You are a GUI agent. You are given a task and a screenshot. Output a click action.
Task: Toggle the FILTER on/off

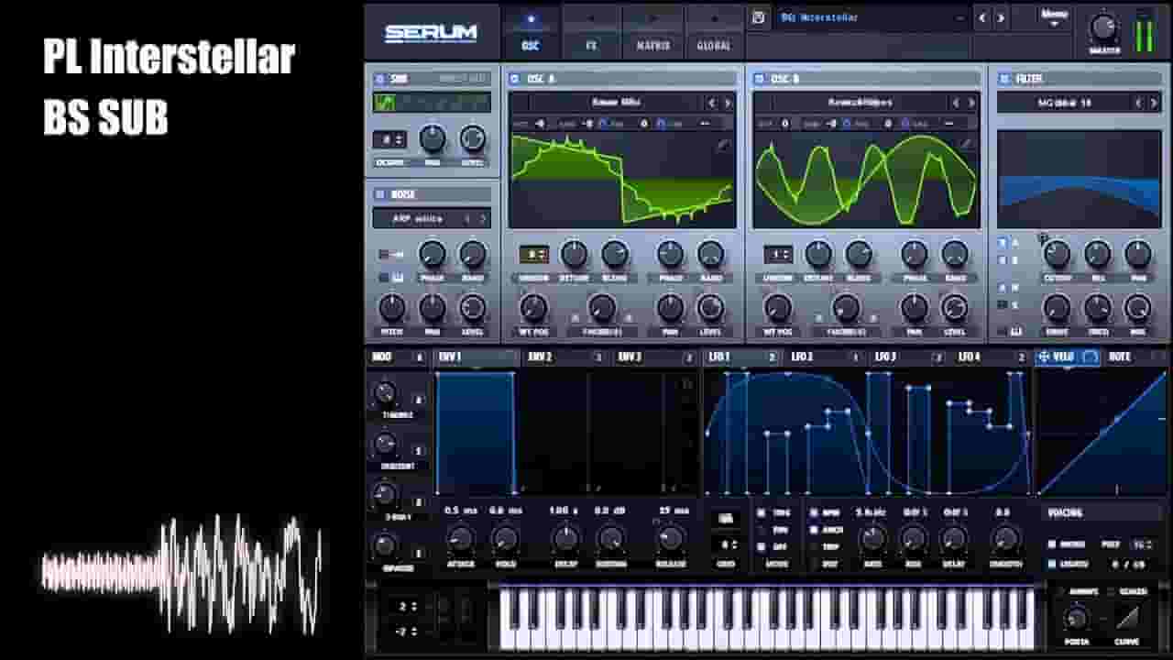1003,79
